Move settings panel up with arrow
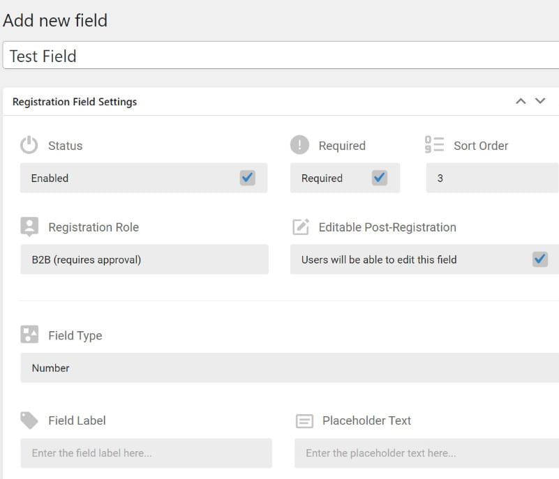559x479 pixels. click(520, 101)
